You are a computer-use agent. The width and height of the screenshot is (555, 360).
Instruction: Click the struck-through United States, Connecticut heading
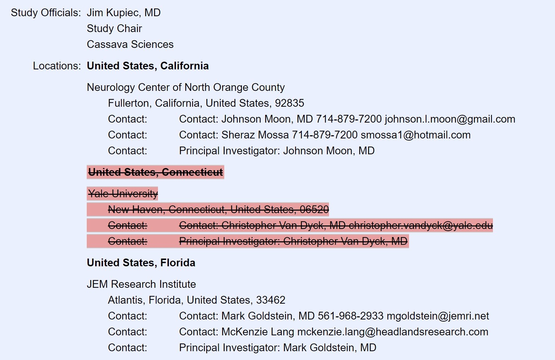pos(155,172)
